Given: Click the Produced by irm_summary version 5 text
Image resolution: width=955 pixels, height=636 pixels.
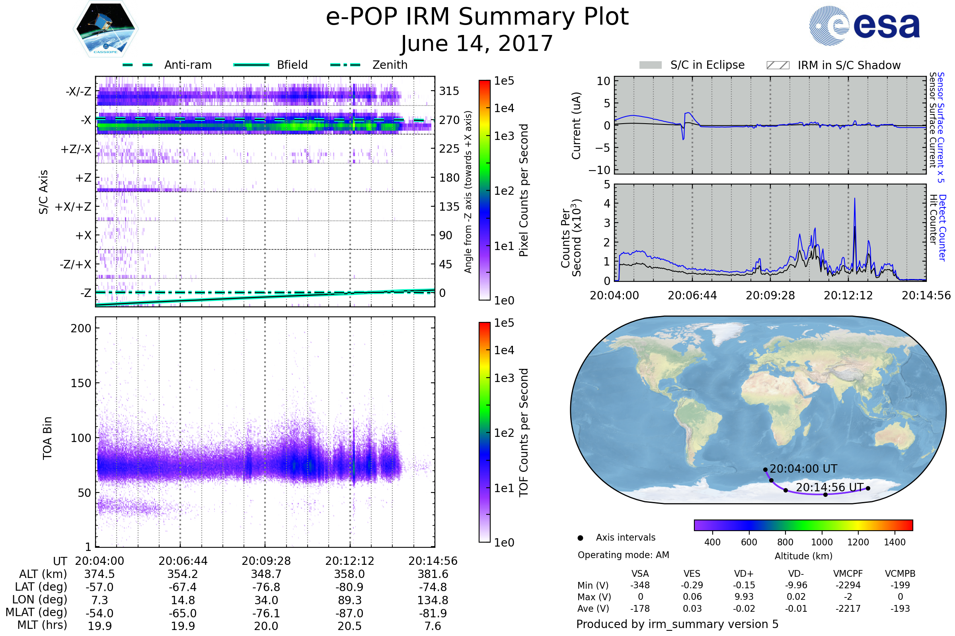Looking at the screenshot, I should coord(677,624).
